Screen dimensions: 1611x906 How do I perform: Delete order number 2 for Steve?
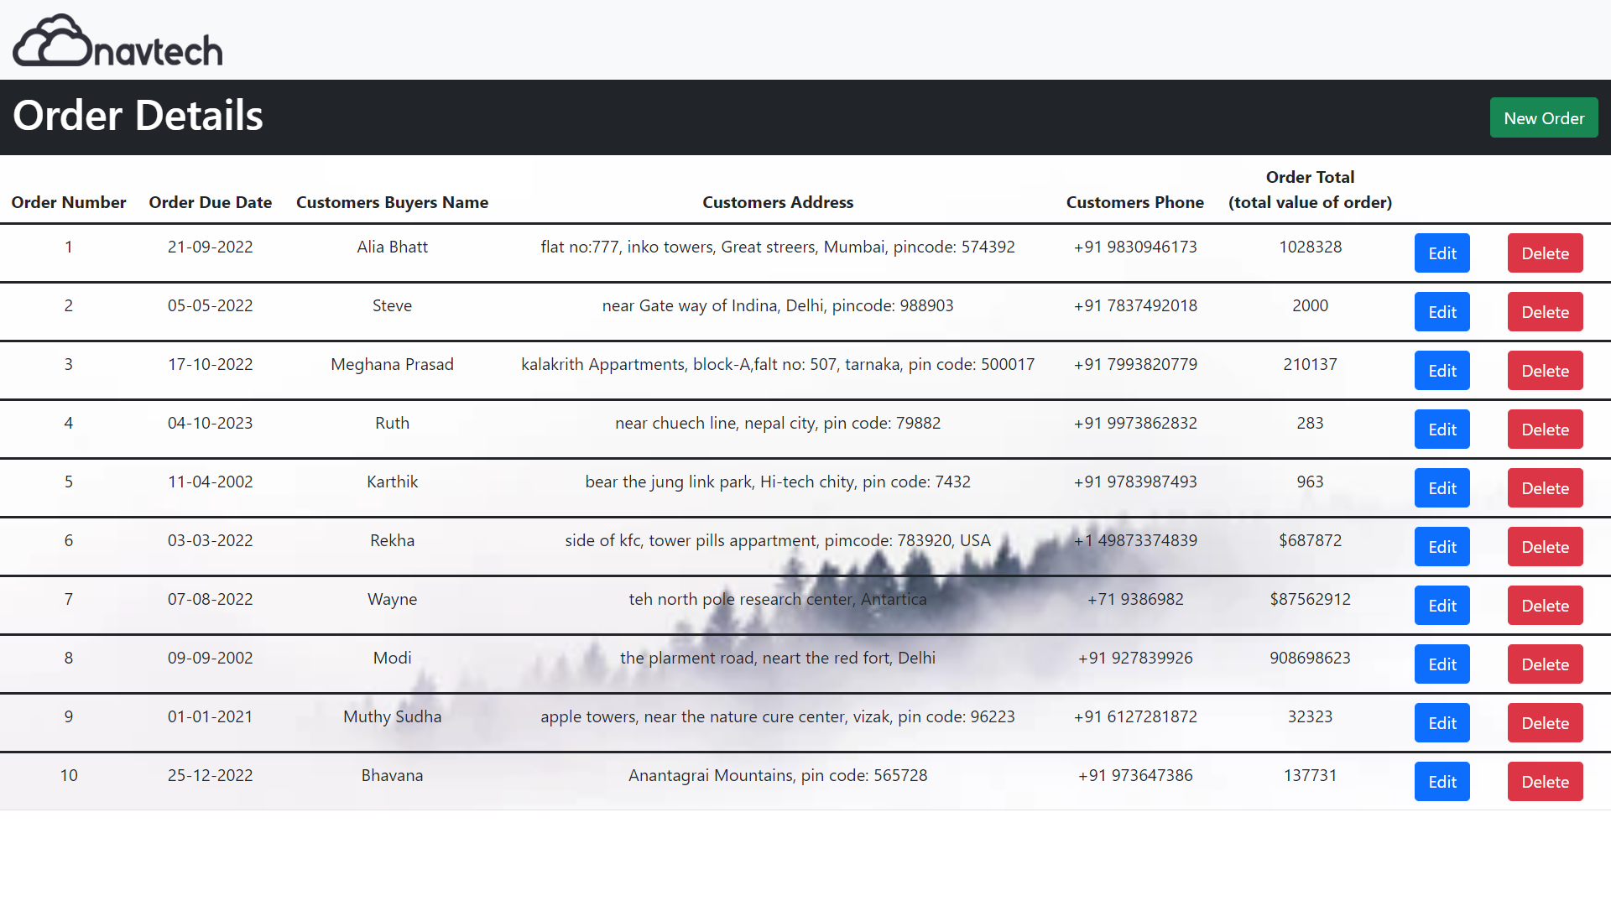[1544, 312]
